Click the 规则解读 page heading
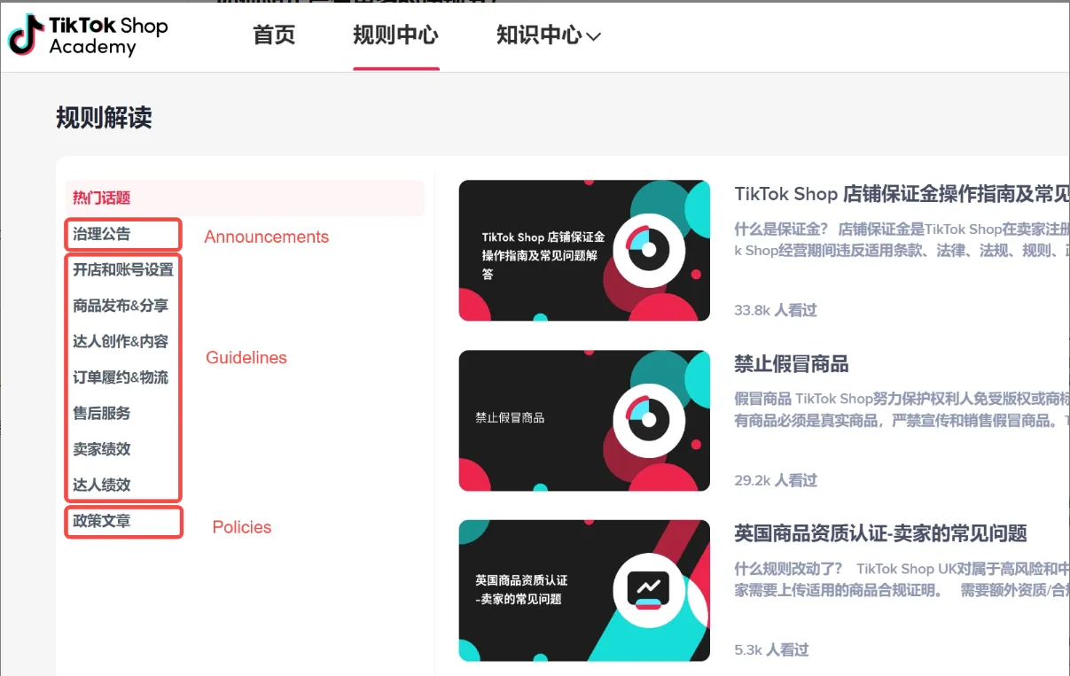 coord(104,117)
